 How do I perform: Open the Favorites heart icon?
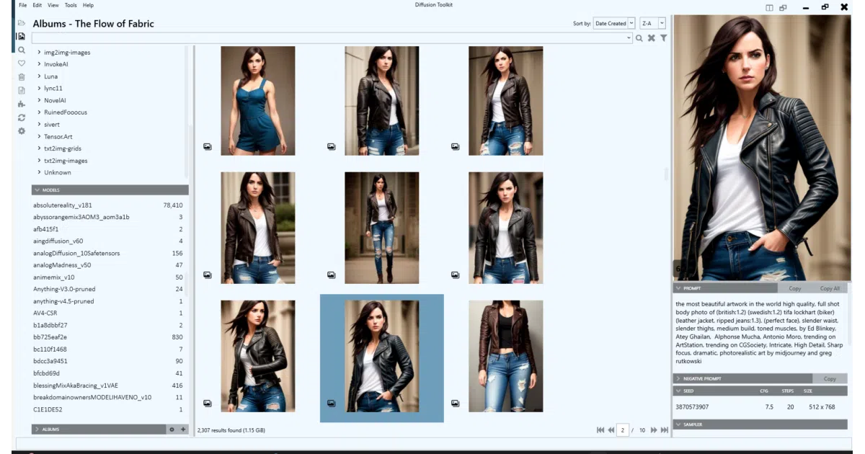coord(22,63)
